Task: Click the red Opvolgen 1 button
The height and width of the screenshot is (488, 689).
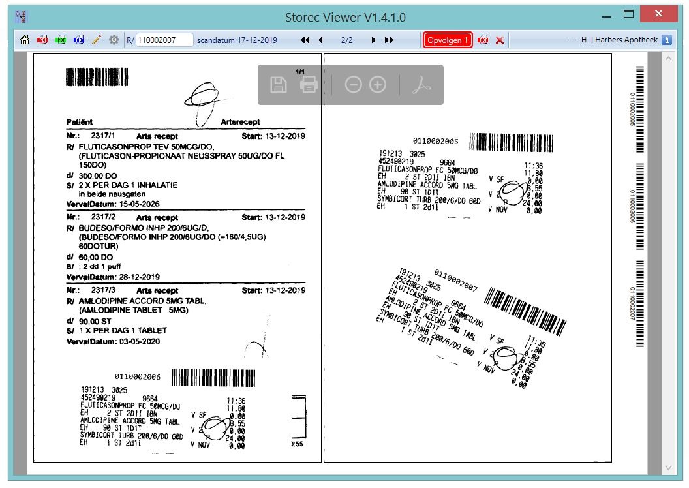Action: coord(448,40)
